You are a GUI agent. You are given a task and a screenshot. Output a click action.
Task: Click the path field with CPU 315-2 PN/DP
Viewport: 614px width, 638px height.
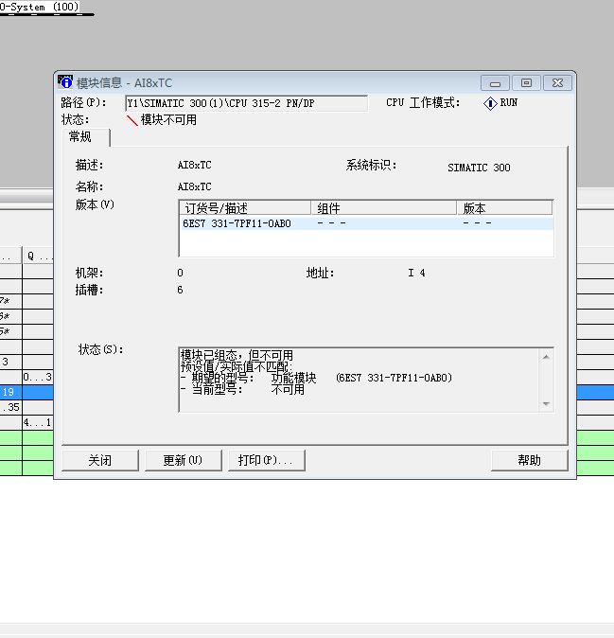246,103
